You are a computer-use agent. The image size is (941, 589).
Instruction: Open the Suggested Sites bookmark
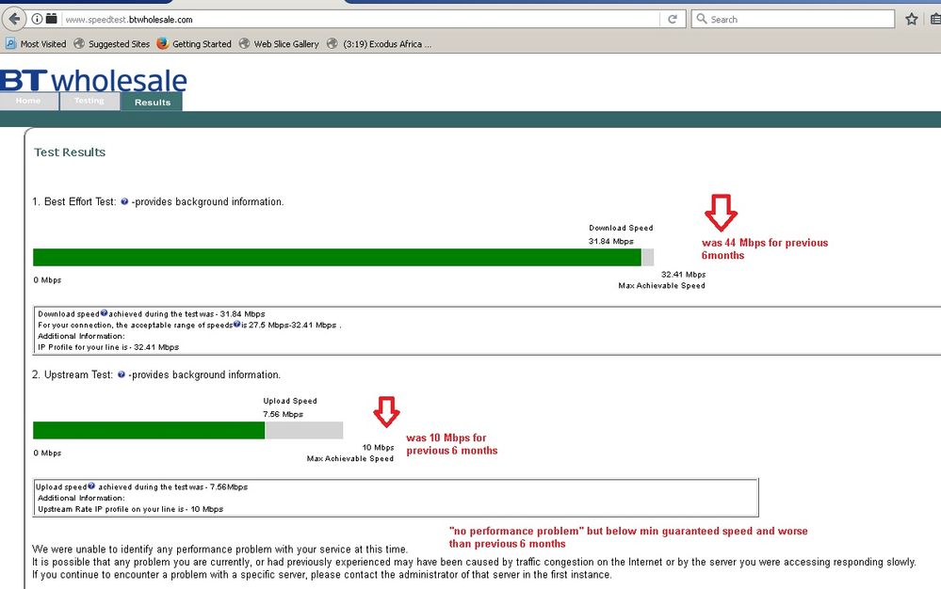tap(112, 43)
